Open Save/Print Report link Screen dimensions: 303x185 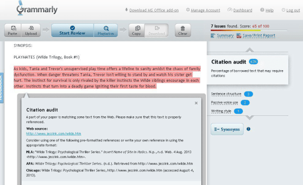[x=259, y=36]
